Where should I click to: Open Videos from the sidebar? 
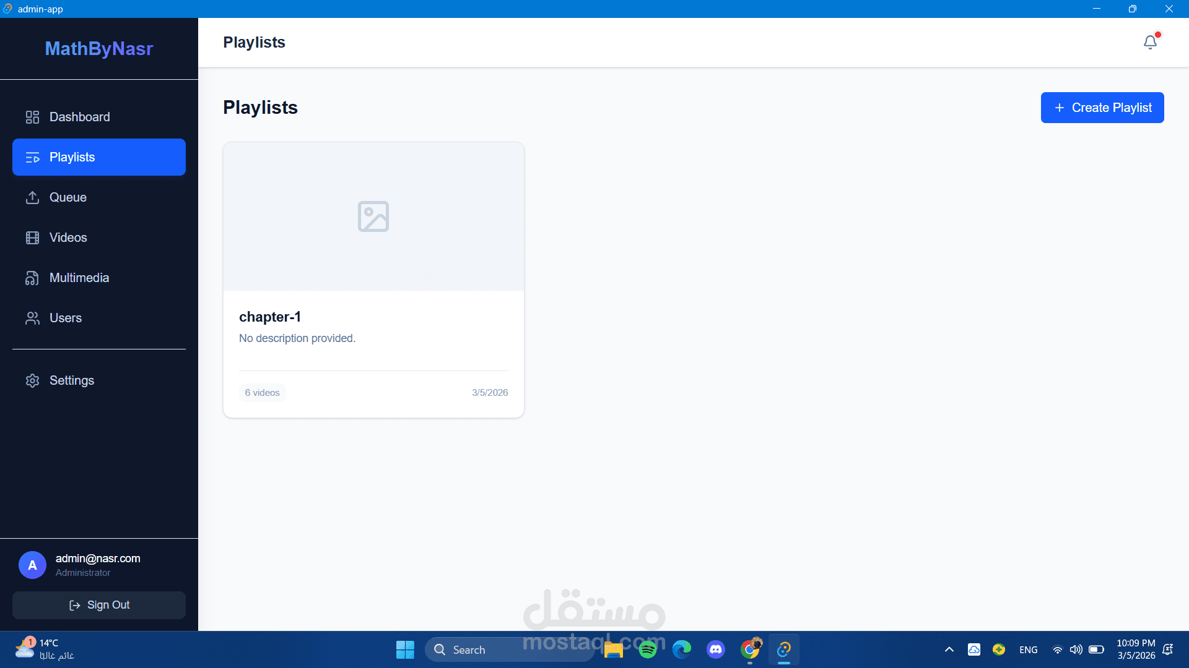point(68,238)
